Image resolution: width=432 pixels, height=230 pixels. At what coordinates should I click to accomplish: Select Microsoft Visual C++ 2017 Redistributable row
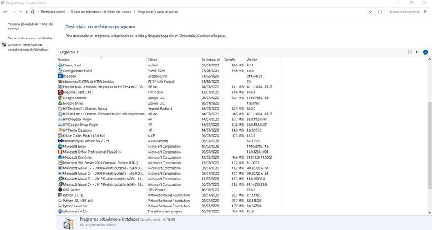coord(168,184)
